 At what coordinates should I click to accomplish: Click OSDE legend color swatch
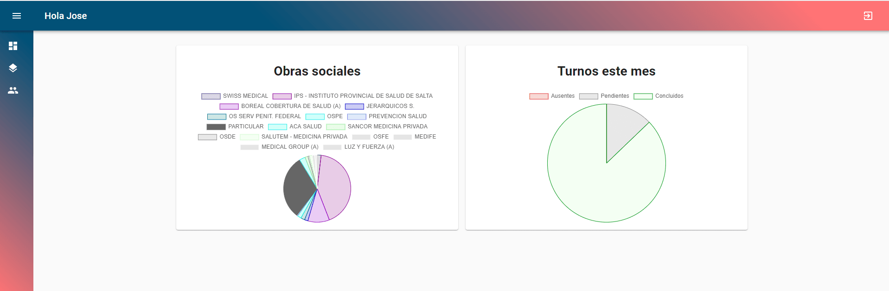coord(207,137)
